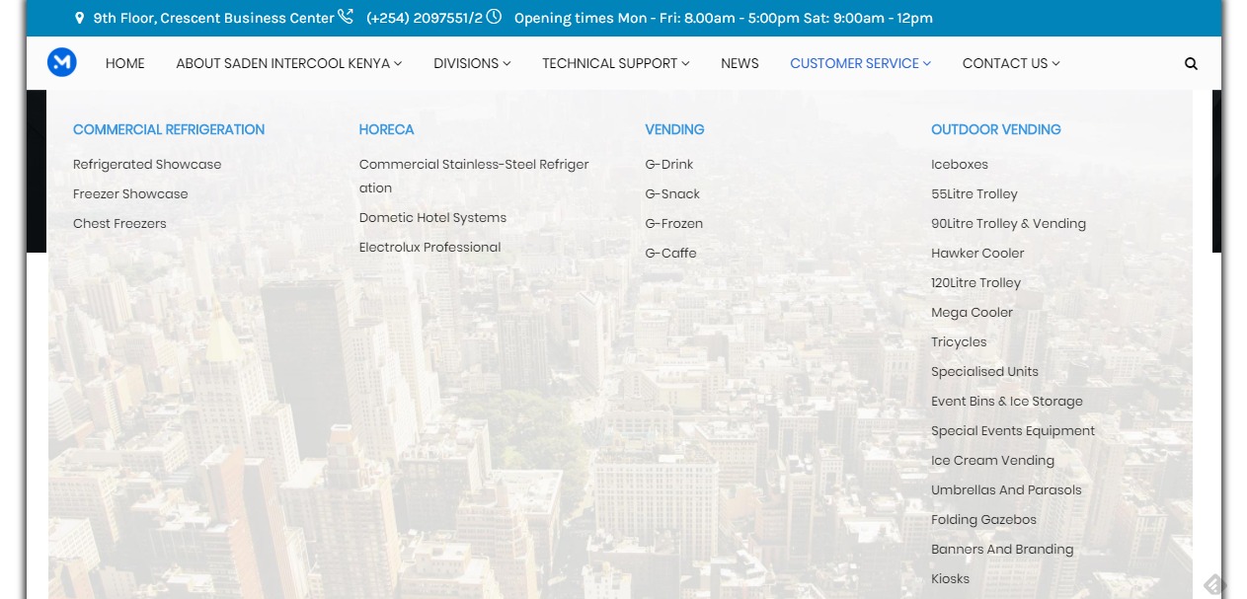Click the Ice Cream Vending link

click(x=992, y=461)
